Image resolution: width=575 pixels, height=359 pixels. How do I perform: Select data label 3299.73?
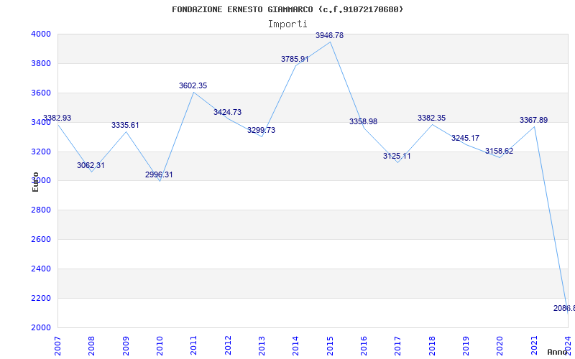(261, 131)
